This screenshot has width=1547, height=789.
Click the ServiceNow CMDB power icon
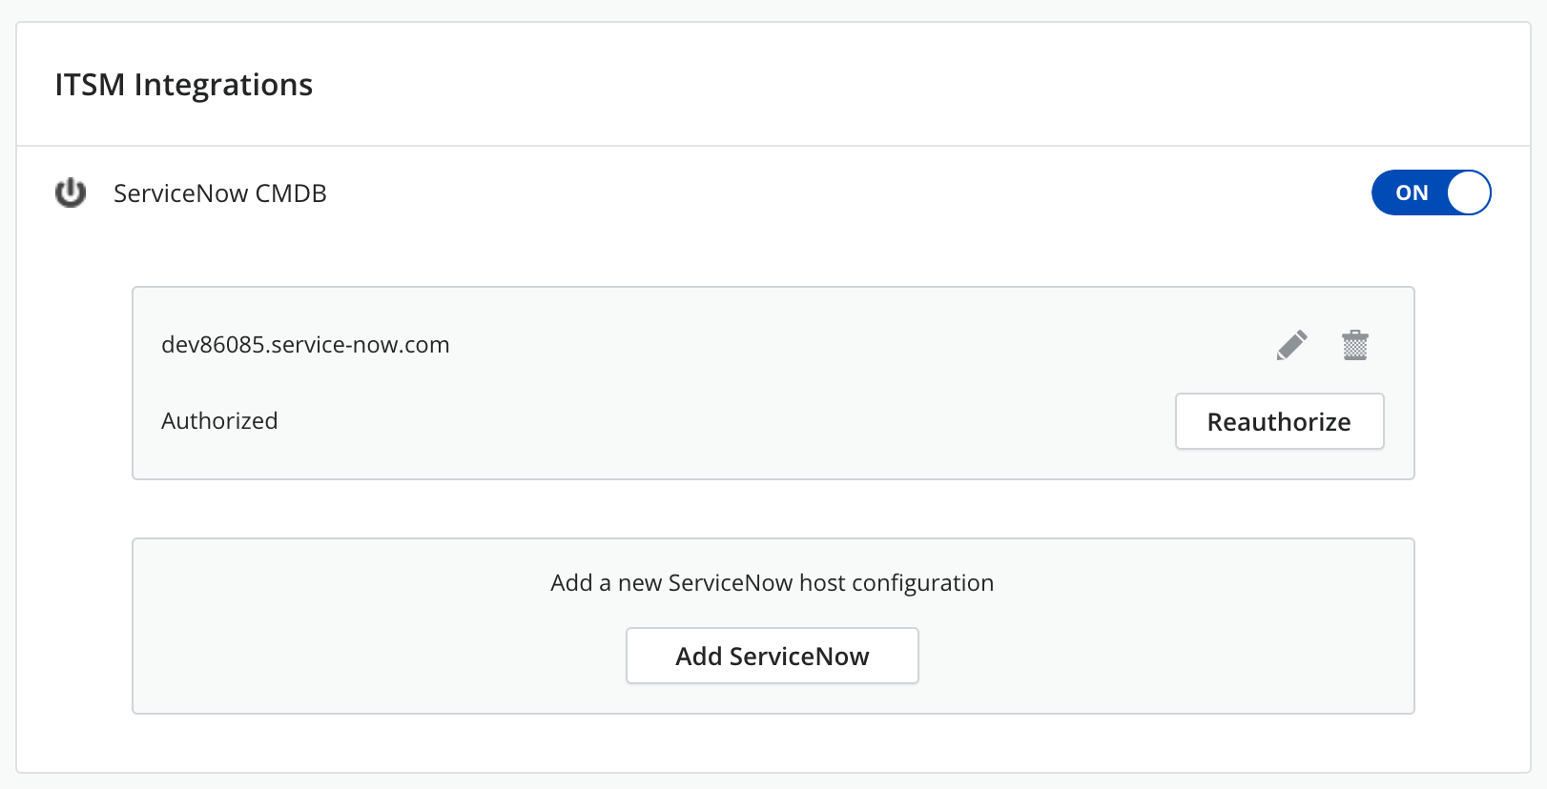(71, 192)
